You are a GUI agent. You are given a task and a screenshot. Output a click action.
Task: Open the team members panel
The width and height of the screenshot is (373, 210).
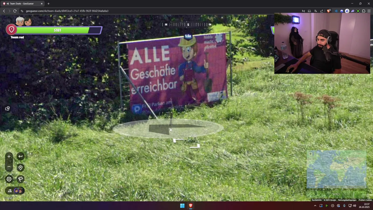(15, 191)
